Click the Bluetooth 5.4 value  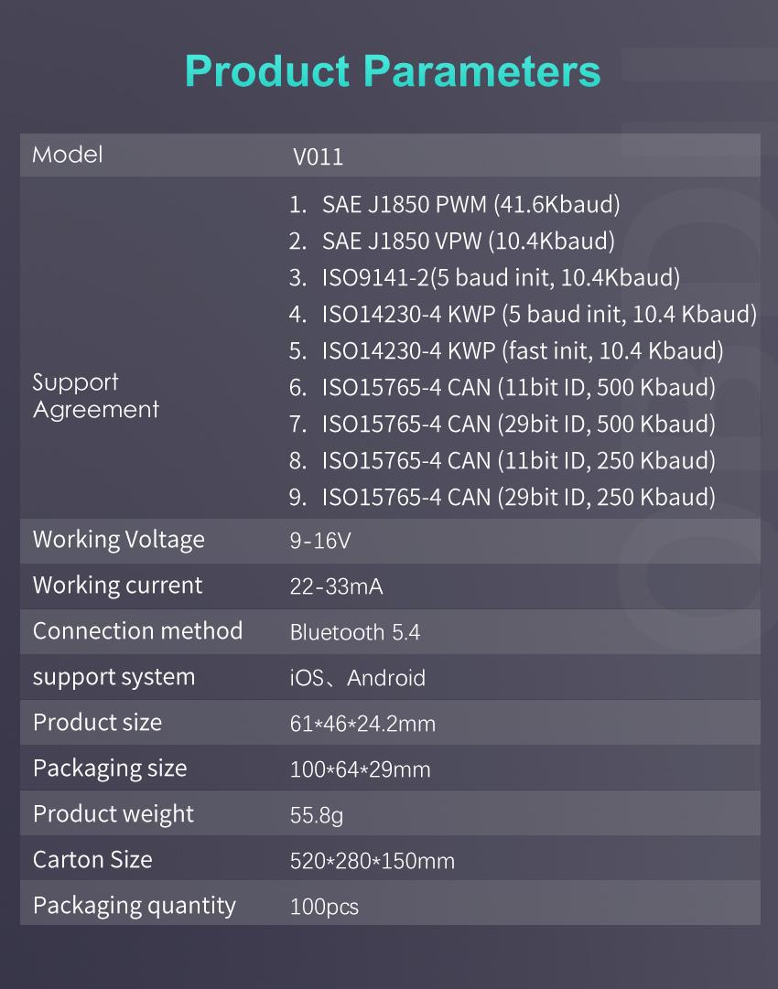pyautogui.click(x=355, y=632)
